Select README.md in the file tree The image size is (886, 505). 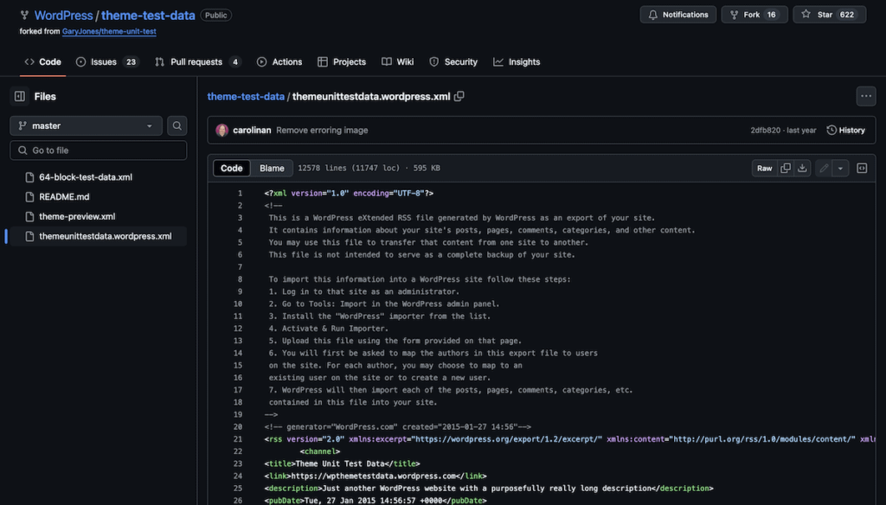click(x=64, y=197)
